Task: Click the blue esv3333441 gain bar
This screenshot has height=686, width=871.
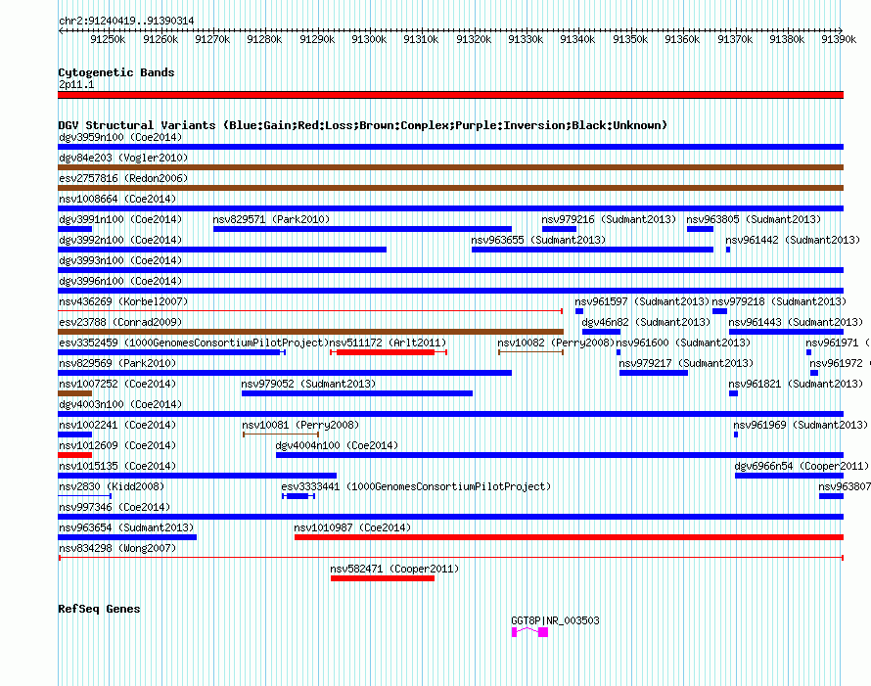Action: [x=298, y=496]
